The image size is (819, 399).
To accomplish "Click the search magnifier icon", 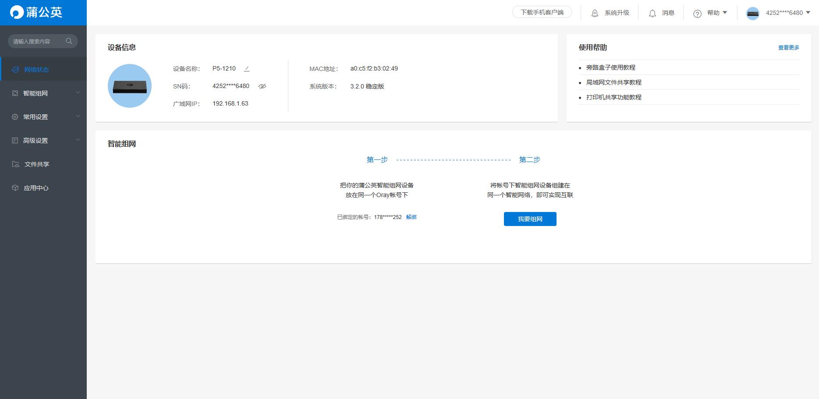I will pos(69,41).
